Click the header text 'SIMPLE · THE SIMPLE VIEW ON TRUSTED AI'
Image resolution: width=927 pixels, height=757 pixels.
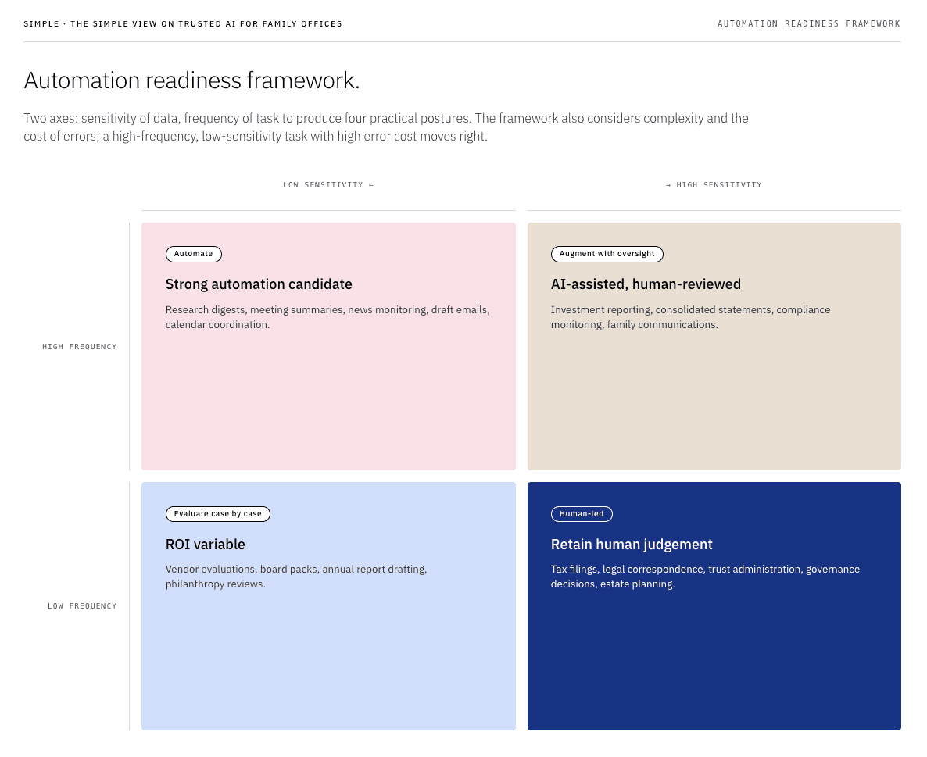183,24
